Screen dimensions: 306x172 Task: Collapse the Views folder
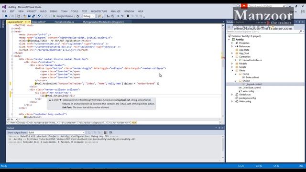pyautogui.click(x=232, y=71)
